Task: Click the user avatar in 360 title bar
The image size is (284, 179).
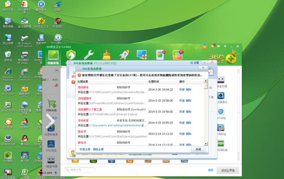Action: (x=205, y=47)
